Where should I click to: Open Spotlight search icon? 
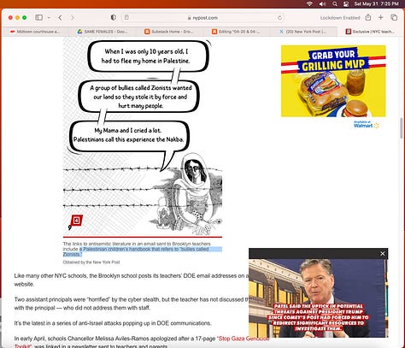pos(335,4)
